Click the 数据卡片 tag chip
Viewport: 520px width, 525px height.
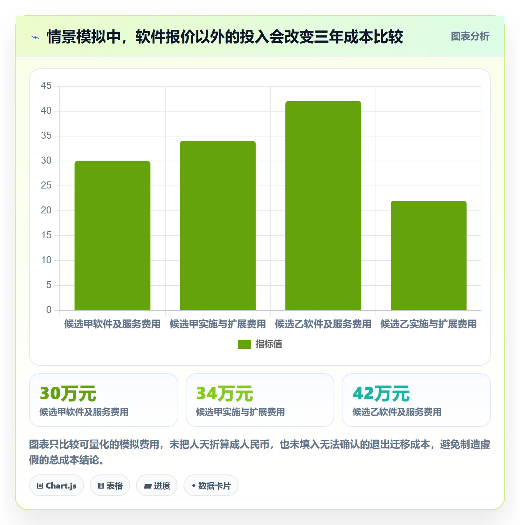[211, 486]
